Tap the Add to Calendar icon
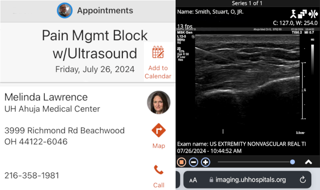This screenshot has height=190, width=320. point(158,53)
